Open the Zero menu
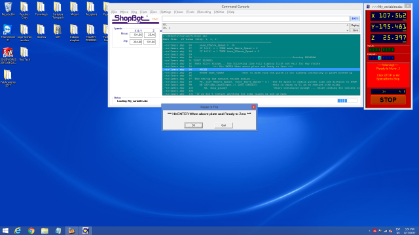This screenshot has width=419, height=235. click(153, 12)
